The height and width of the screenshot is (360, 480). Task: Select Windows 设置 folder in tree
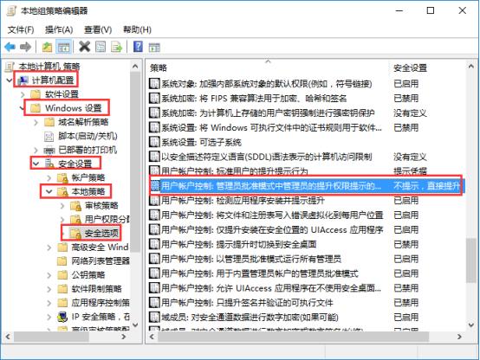point(73,108)
